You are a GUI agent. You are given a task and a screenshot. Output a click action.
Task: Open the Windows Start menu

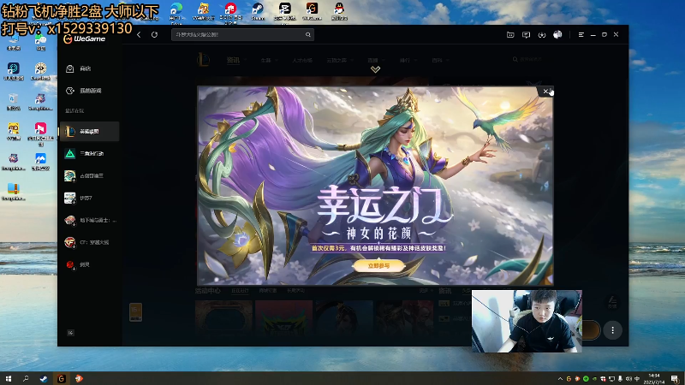click(9, 378)
